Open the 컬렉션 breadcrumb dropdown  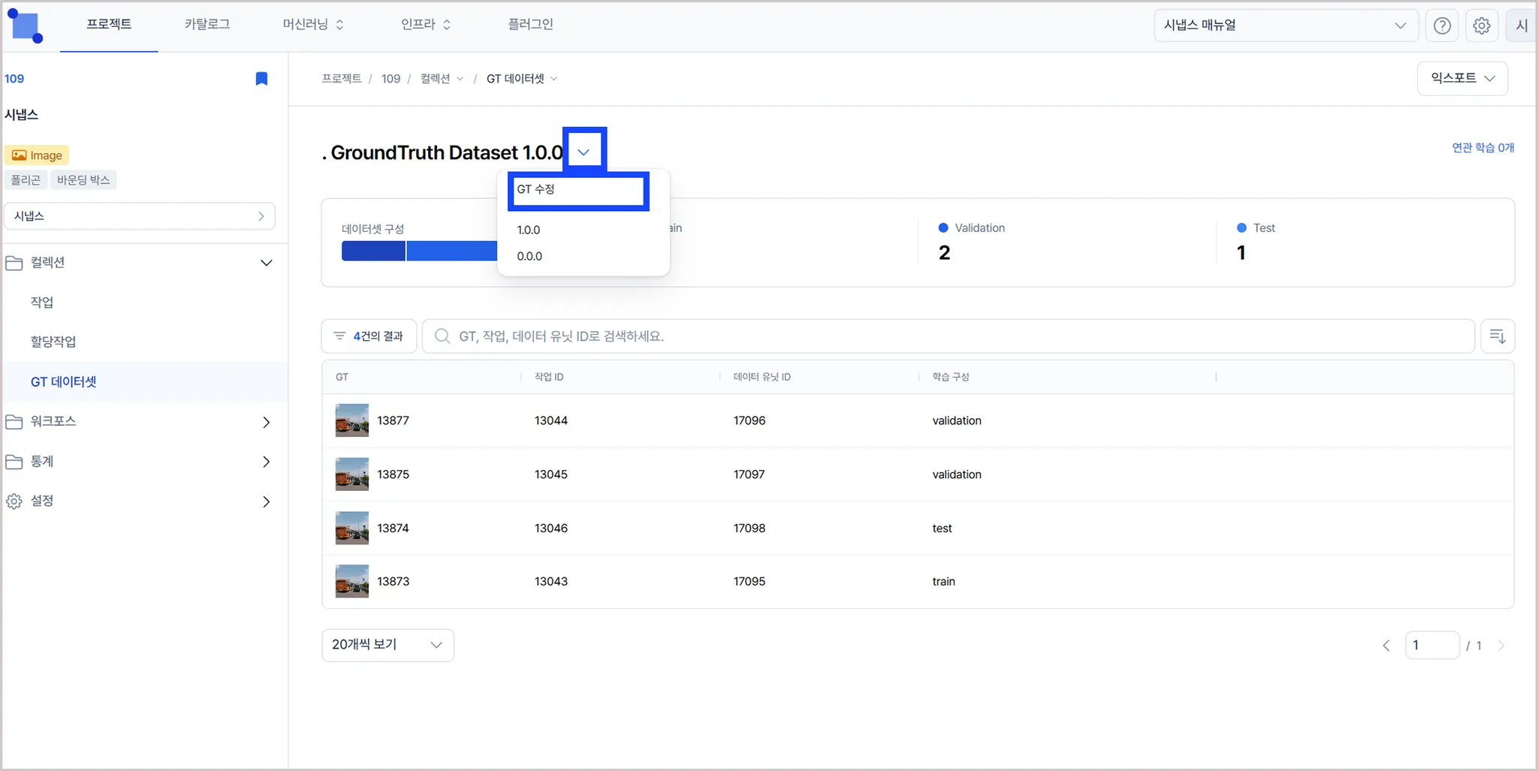point(442,79)
